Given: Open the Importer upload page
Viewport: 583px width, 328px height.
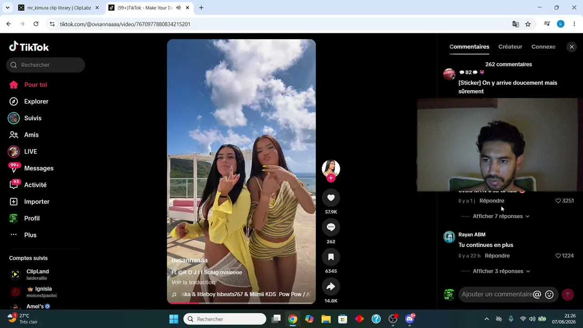Looking at the screenshot, I should (29, 202).
